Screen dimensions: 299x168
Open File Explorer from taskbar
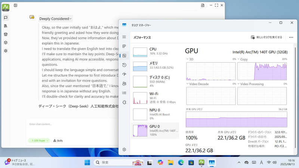click(x=170, y=162)
